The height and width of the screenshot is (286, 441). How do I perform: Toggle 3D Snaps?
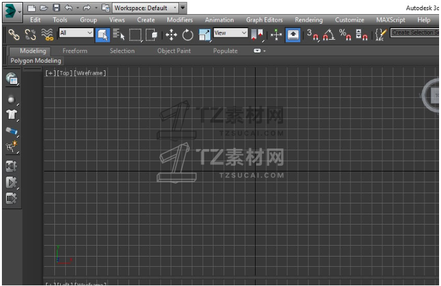point(313,35)
